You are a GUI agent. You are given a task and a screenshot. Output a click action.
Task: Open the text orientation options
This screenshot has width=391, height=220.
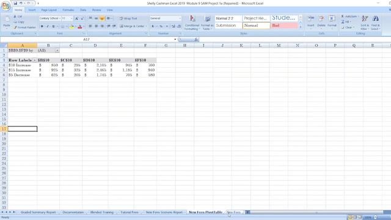coord(109,18)
